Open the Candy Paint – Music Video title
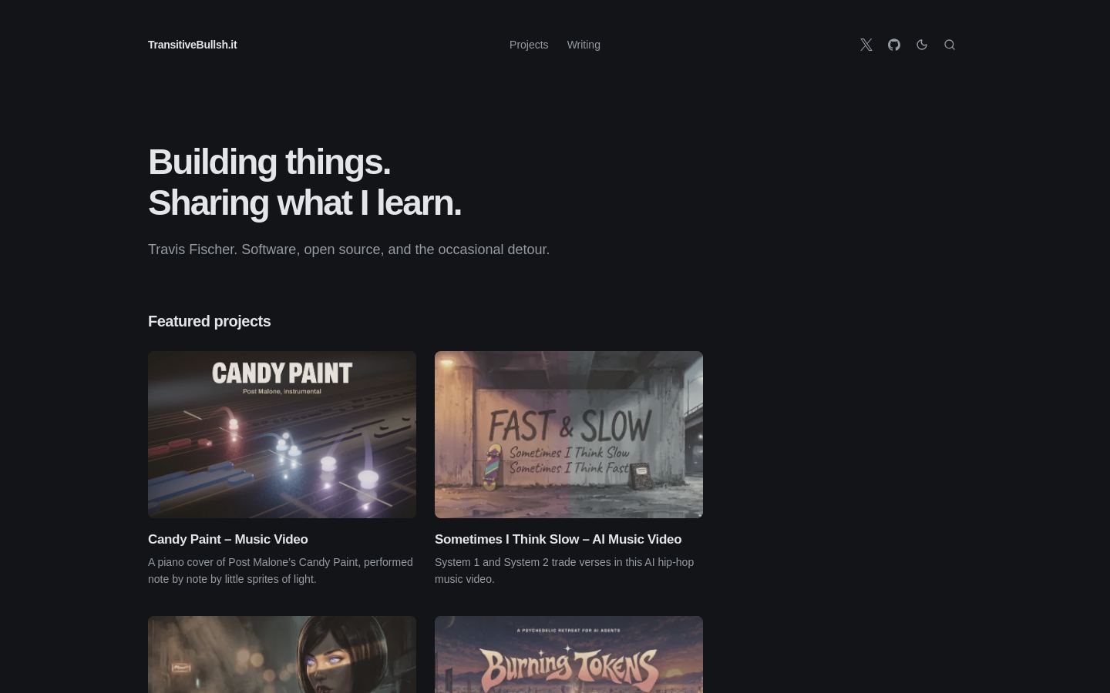The height and width of the screenshot is (693, 1110). pyautogui.click(x=228, y=539)
